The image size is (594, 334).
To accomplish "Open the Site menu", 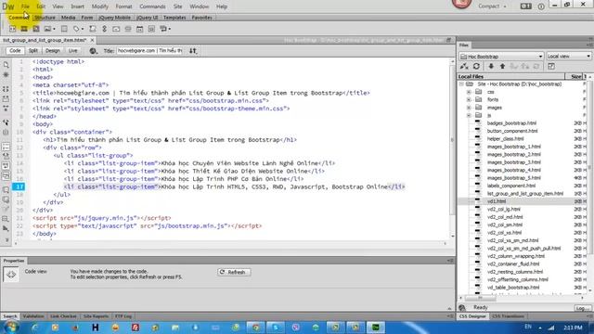I will click(177, 6).
